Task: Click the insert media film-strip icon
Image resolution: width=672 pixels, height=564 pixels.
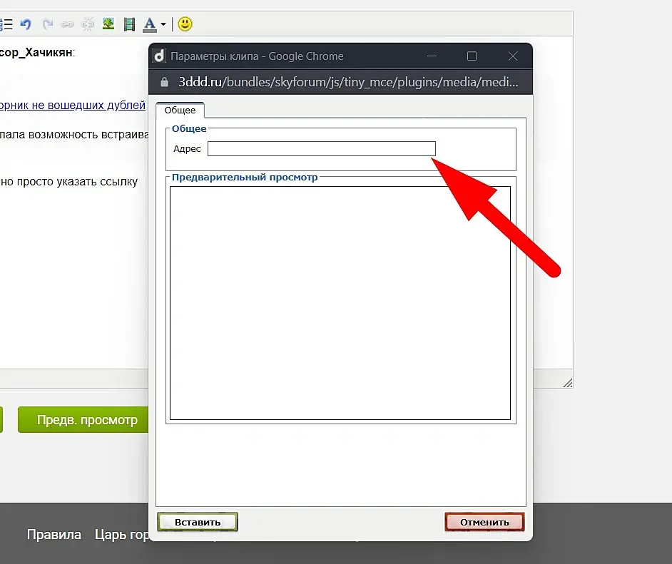Action: pos(129,24)
